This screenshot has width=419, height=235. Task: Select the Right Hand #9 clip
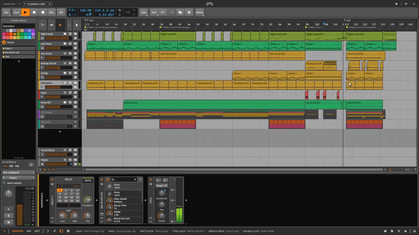click(x=178, y=36)
